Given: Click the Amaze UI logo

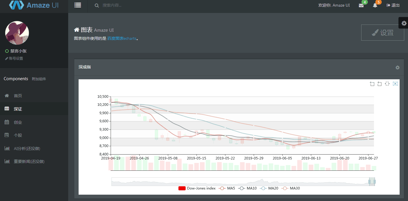Looking at the screenshot, I should (x=34, y=5).
